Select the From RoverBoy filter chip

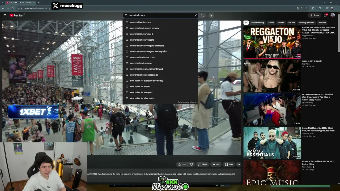258,23
